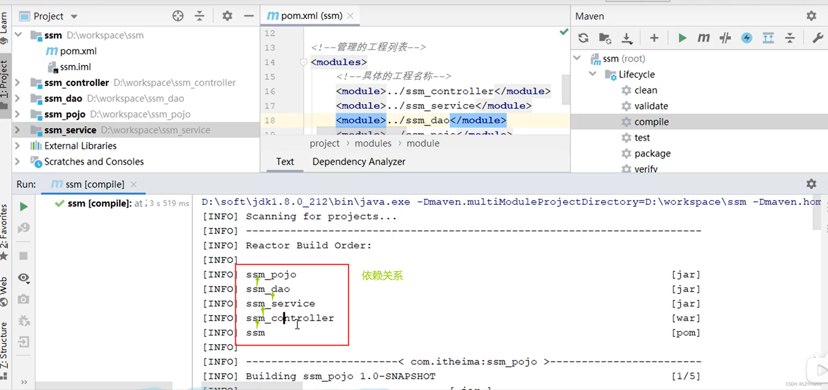This screenshot has width=828, height=390.
Task: Toggle the eye view options icon
Action: [24, 278]
